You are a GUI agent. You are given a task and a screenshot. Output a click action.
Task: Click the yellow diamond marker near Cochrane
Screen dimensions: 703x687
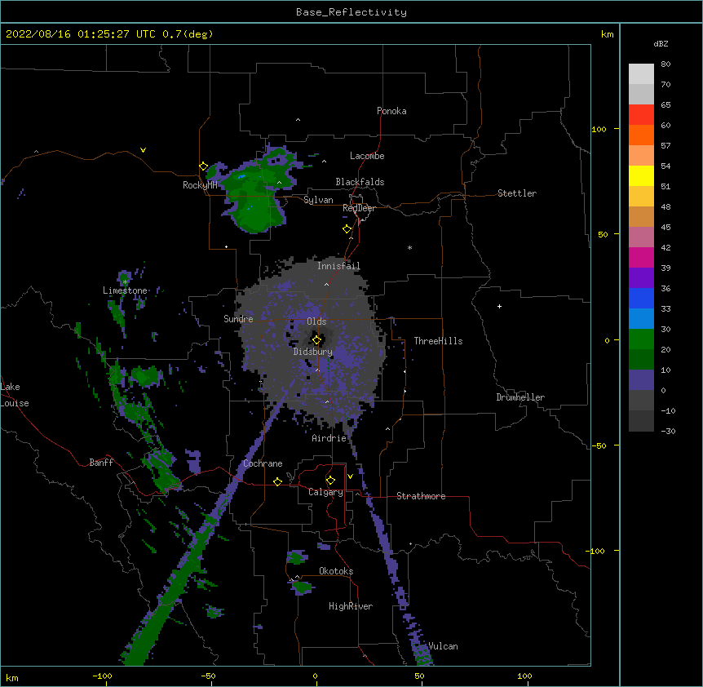277,481
